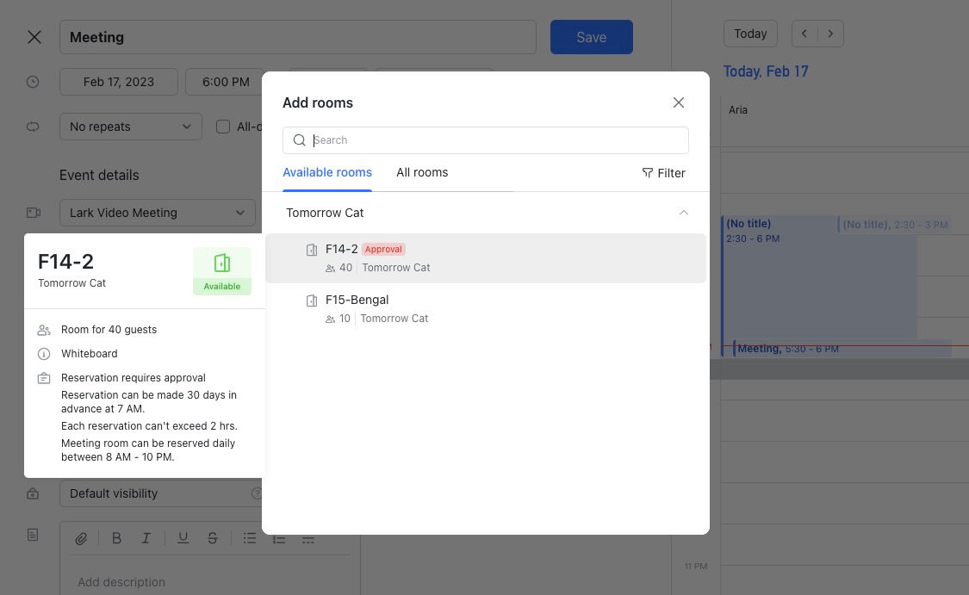Open the No repeats dropdown

[130, 127]
